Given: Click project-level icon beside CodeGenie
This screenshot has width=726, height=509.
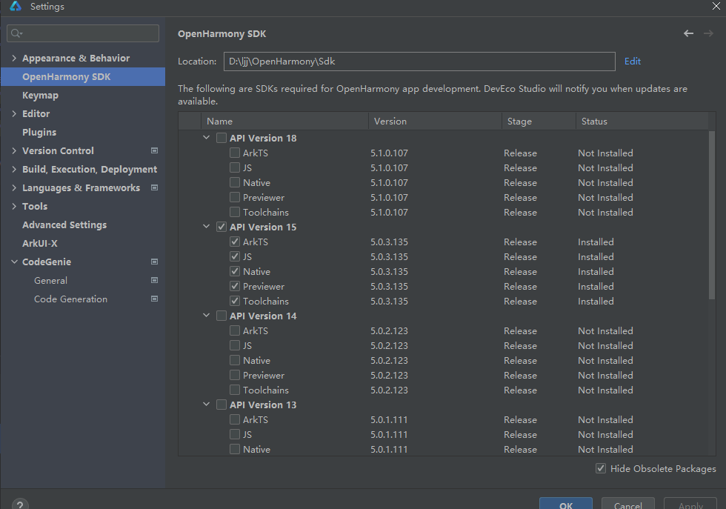Looking at the screenshot, I should click(x=155, y=262).
